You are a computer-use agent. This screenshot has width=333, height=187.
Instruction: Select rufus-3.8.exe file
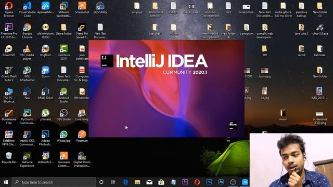click(319, 29)
